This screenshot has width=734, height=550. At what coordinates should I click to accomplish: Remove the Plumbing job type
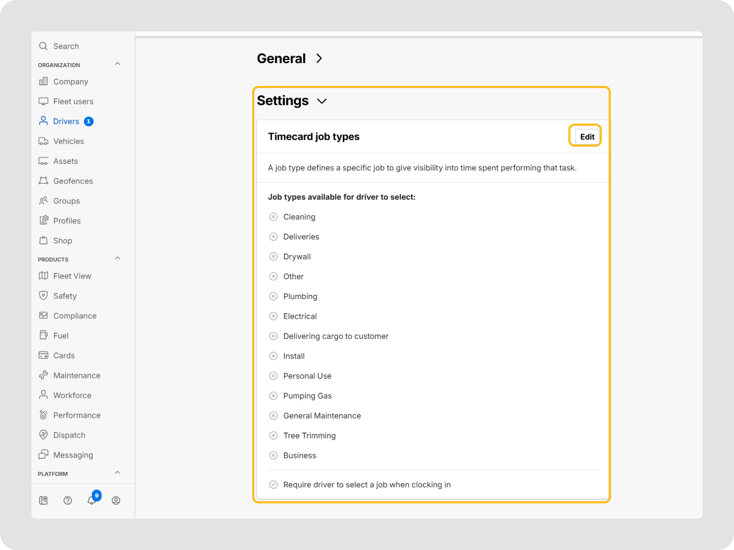273,296
